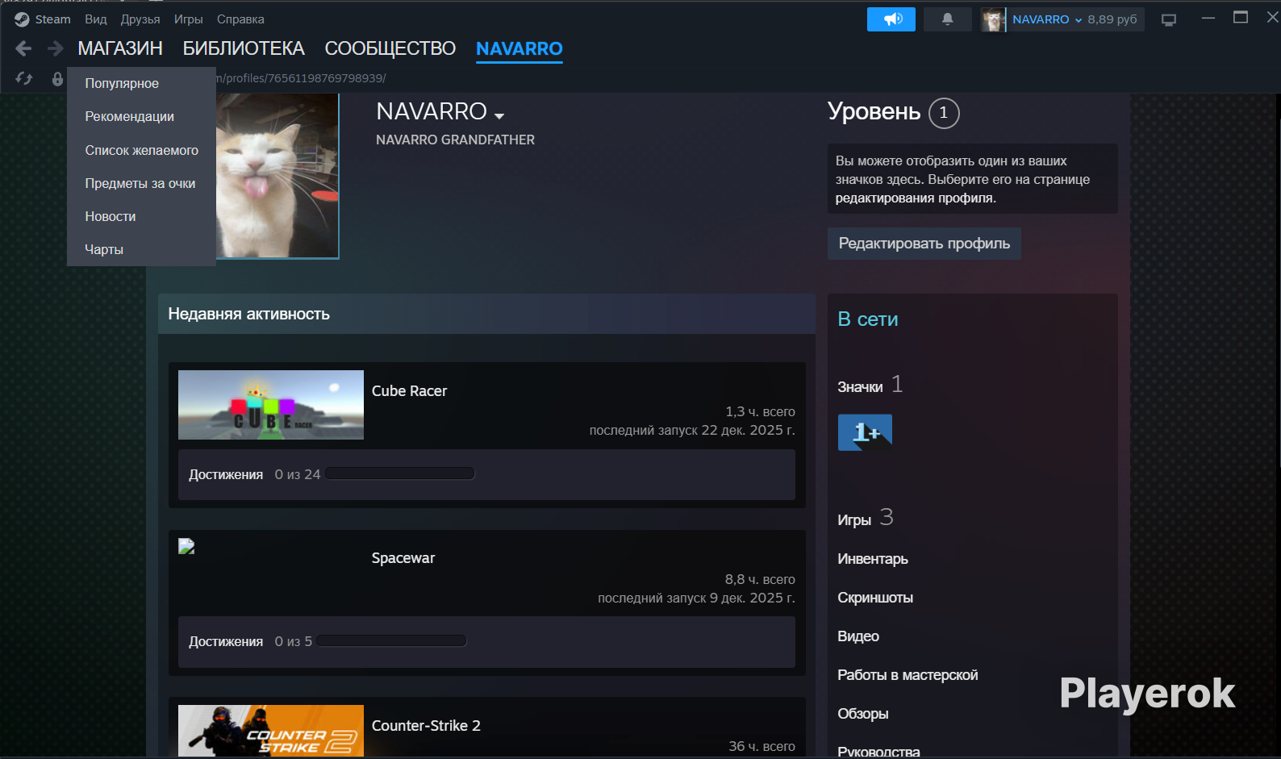Open the Друзья menu

(140, 19)
